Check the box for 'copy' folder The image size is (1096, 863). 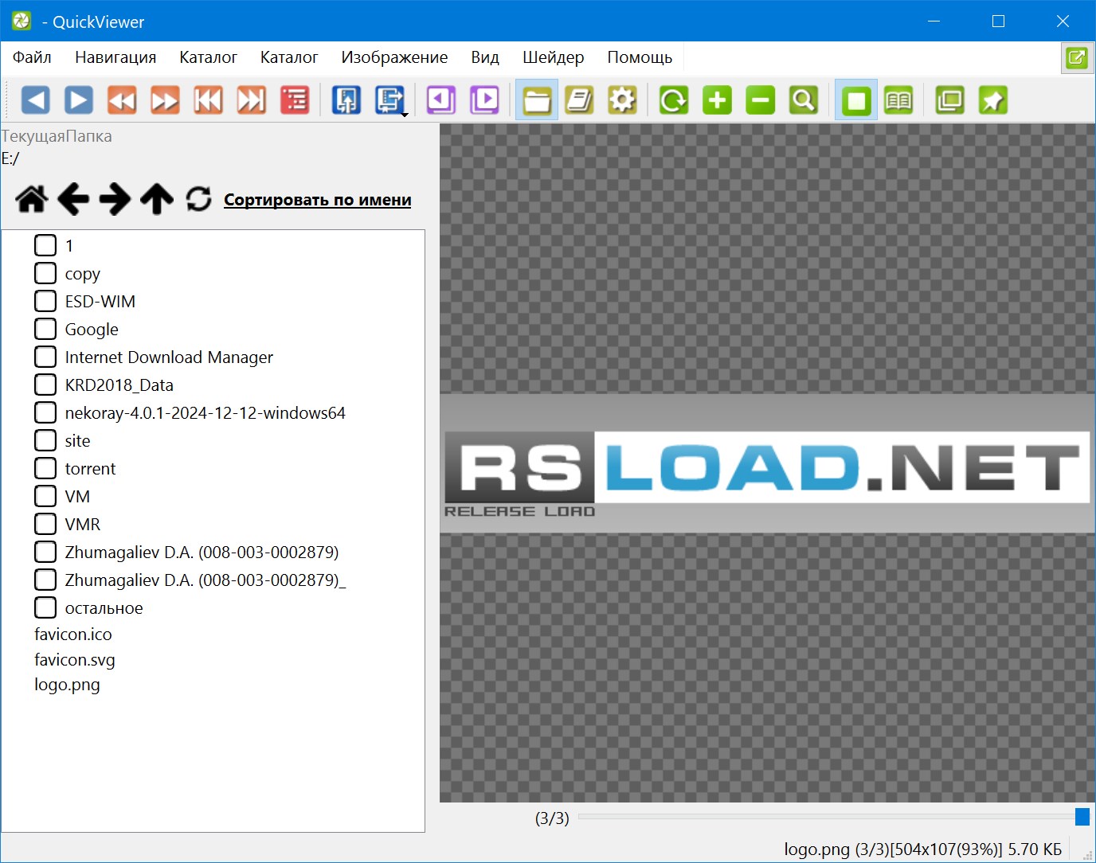point(45,273)
